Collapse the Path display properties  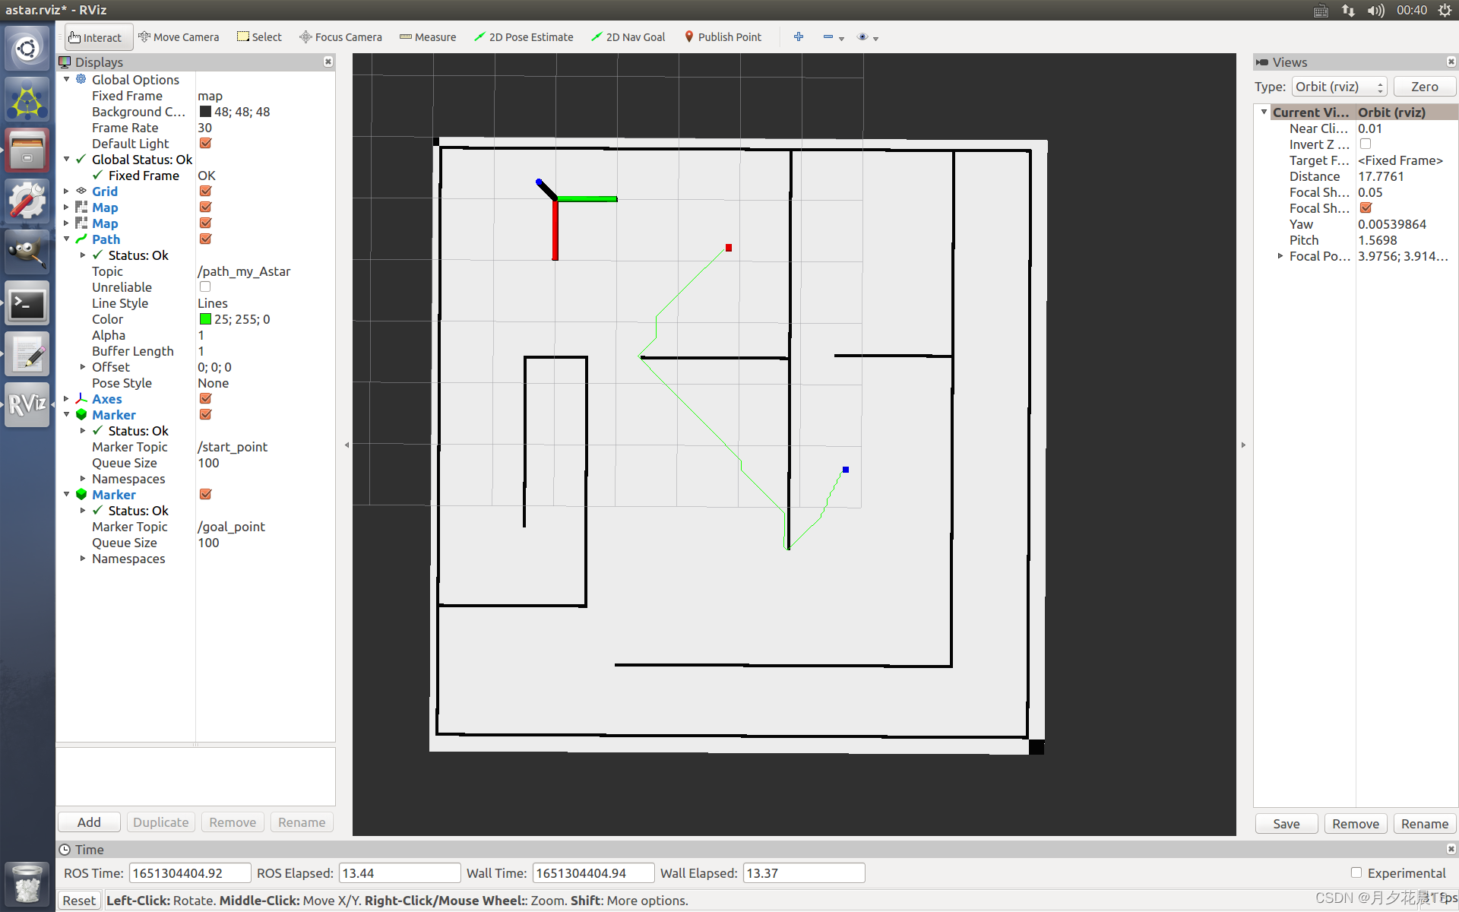pyautogui.click(x=67, y=239)
